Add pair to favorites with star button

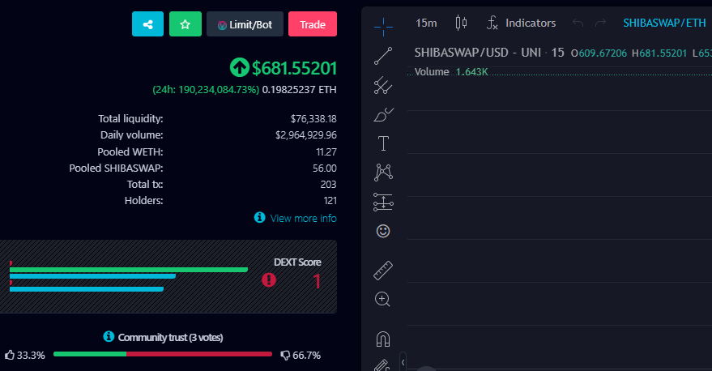(x=185, y=24)
